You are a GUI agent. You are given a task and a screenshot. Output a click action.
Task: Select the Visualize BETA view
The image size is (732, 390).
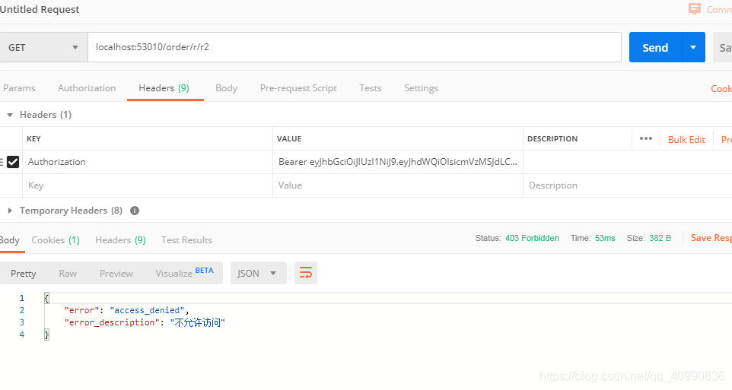pyautogui.click(x=184, y=273)
